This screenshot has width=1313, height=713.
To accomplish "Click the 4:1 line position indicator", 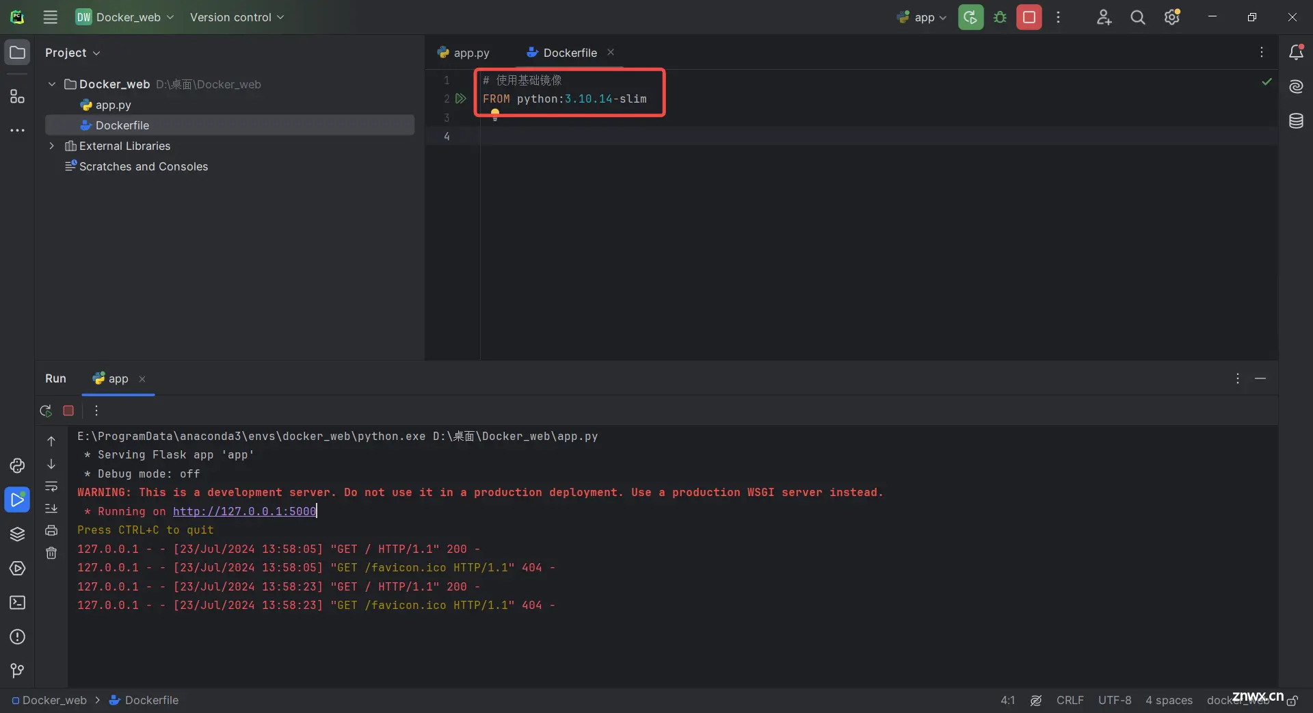I will (x=1007, y=700).
